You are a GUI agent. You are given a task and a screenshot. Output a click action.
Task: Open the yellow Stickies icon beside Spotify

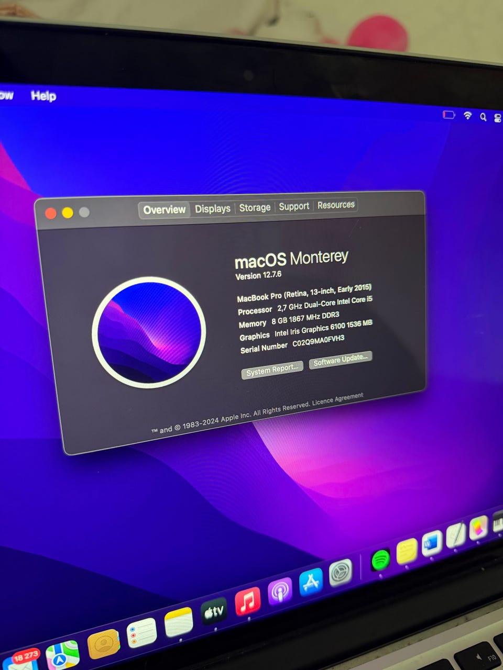(407, 552)
